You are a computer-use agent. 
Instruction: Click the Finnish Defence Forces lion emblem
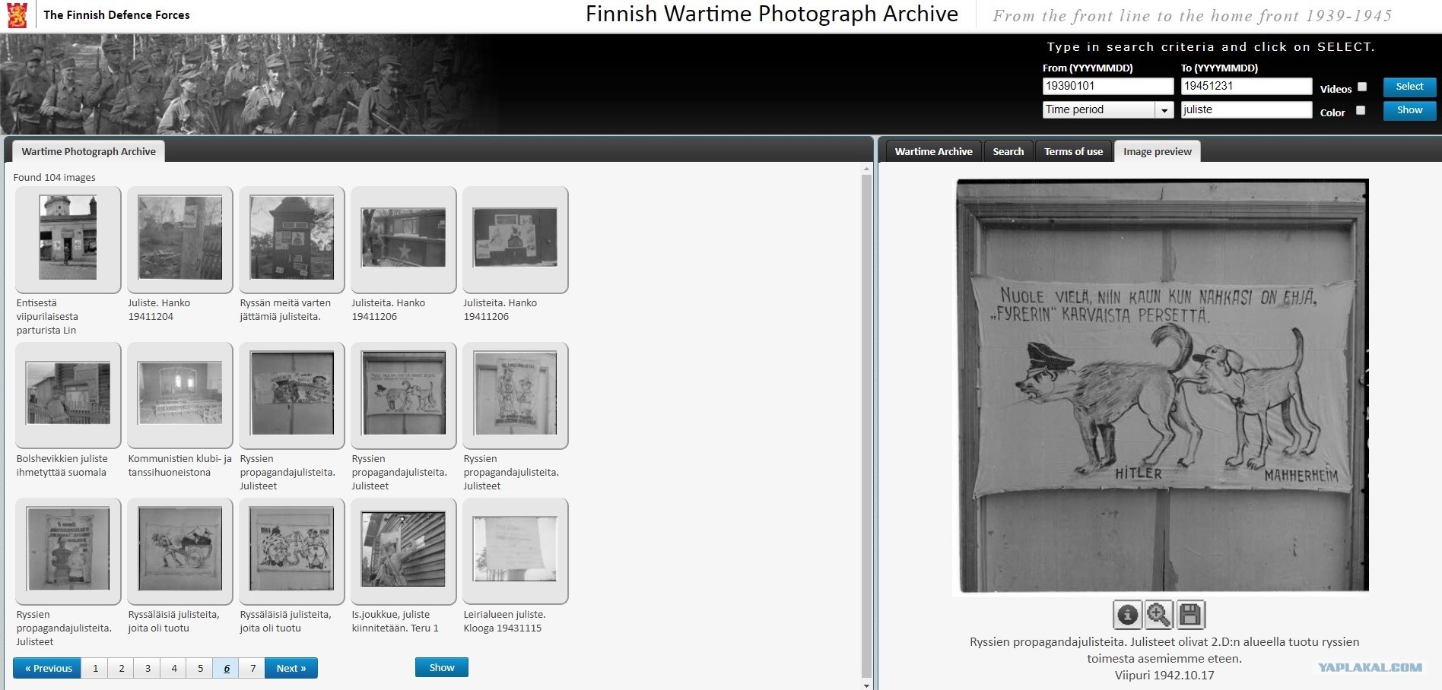tap(17, 15)
